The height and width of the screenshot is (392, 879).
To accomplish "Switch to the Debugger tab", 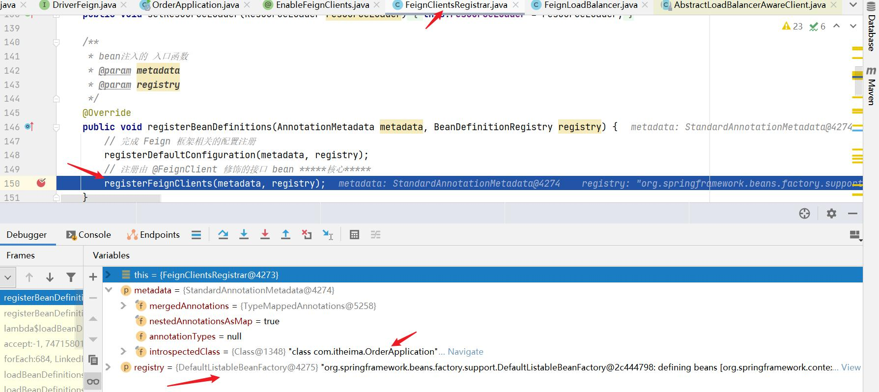I will 27,235.
